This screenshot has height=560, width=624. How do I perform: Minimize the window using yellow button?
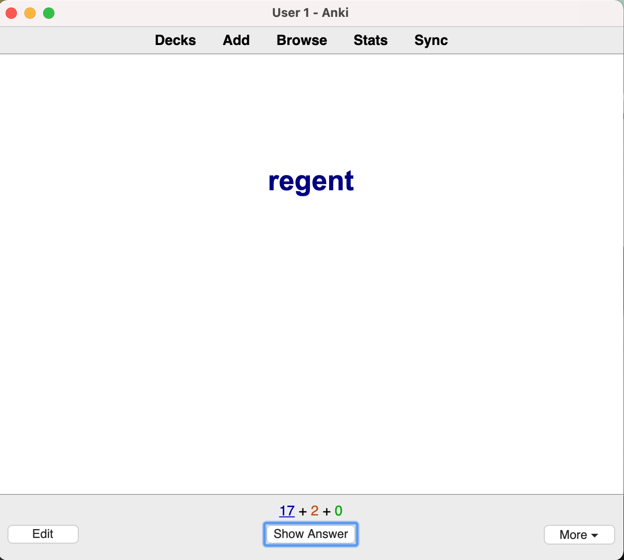30,13
